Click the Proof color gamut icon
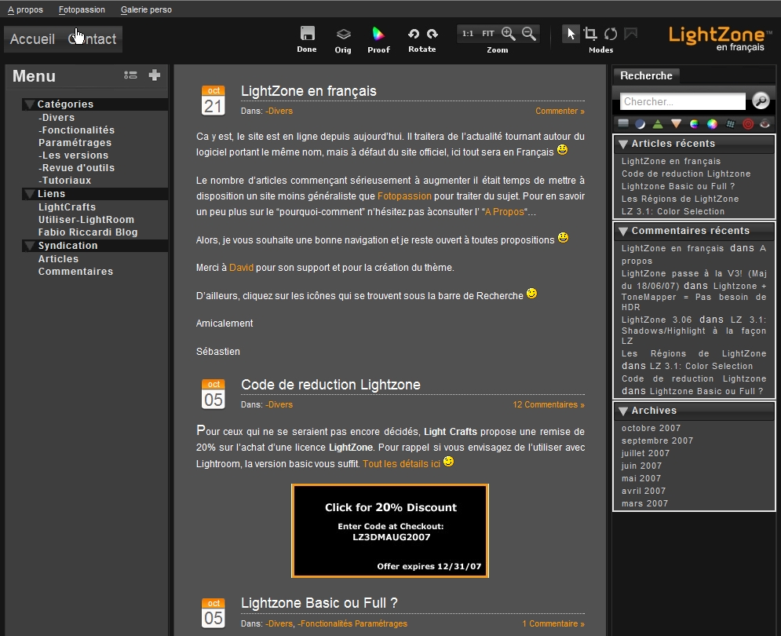The image size is (781, 636). pos(378,34)
